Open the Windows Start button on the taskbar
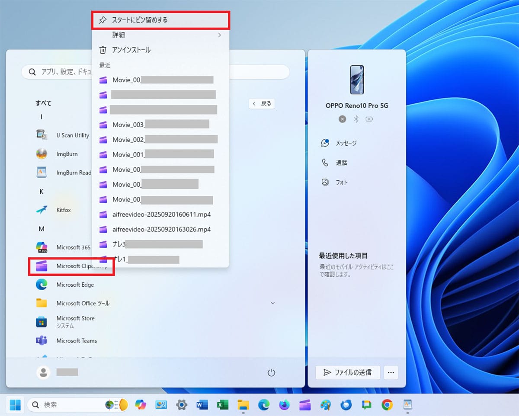The image size is (519, 416). pos(15,405)
